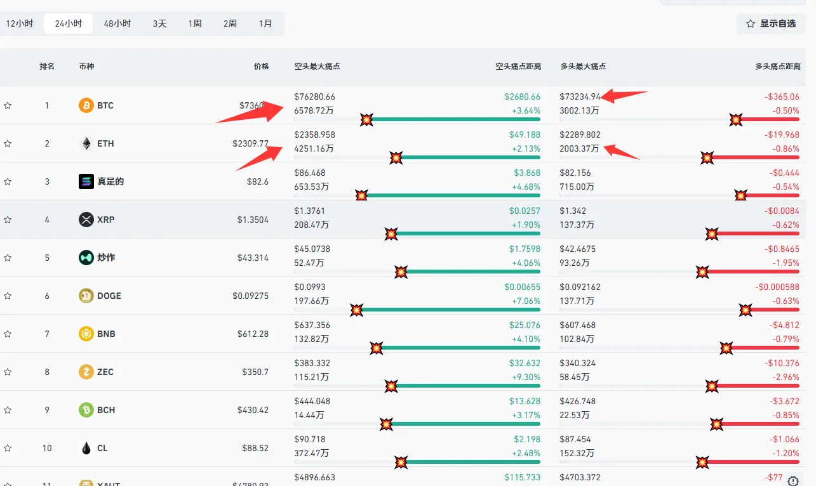Click the BNB distance value $25.076
The height and width of the screenshot is (486, 816).
pyautogui.click(x=525, y=325)
